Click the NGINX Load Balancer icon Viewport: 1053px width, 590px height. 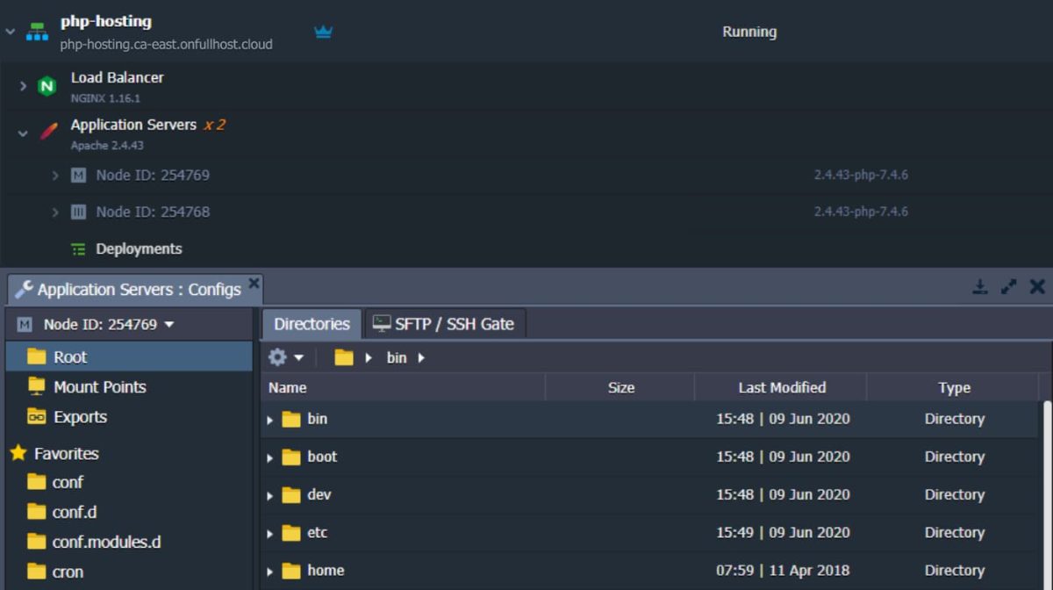coord(47,86)
